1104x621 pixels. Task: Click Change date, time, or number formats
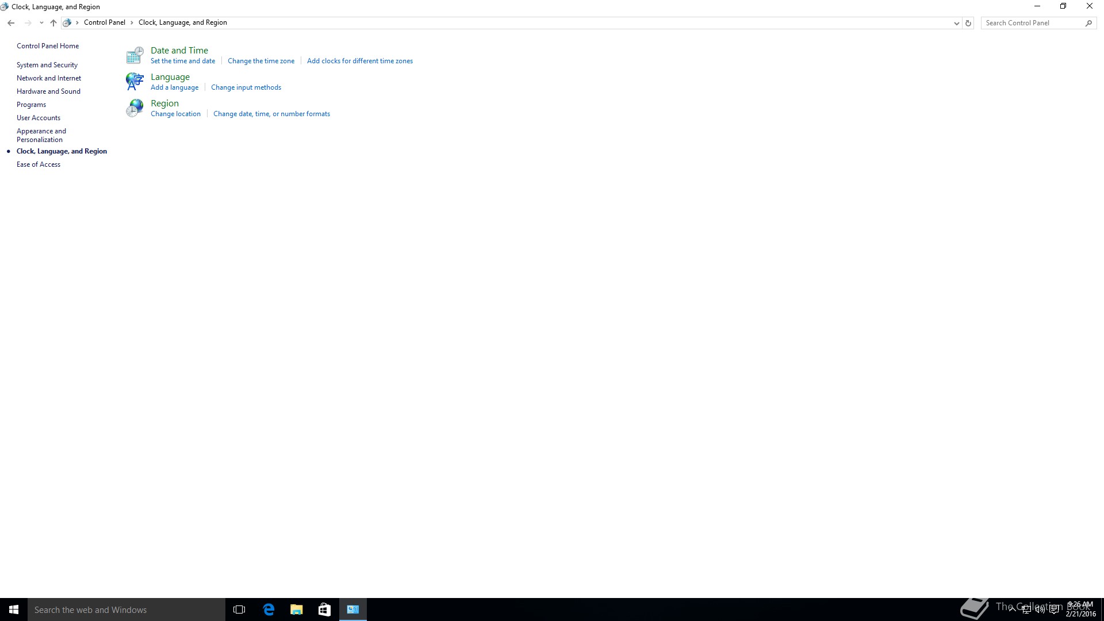271,114
